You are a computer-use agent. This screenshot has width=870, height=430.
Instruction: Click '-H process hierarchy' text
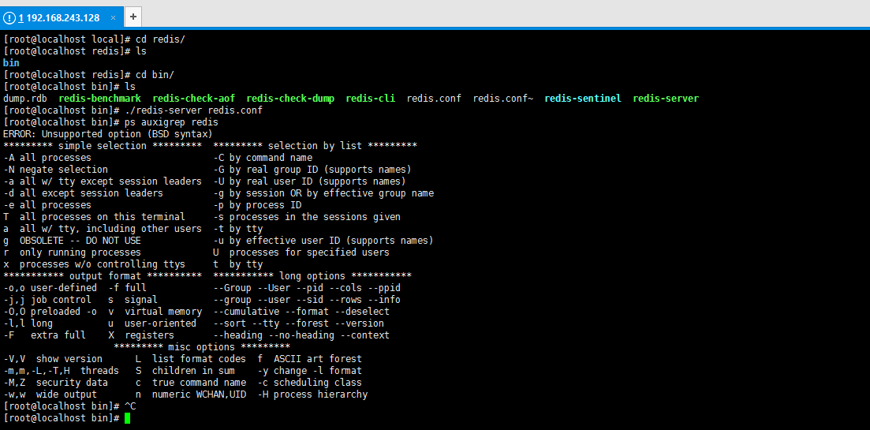click(x=312, y=394)
